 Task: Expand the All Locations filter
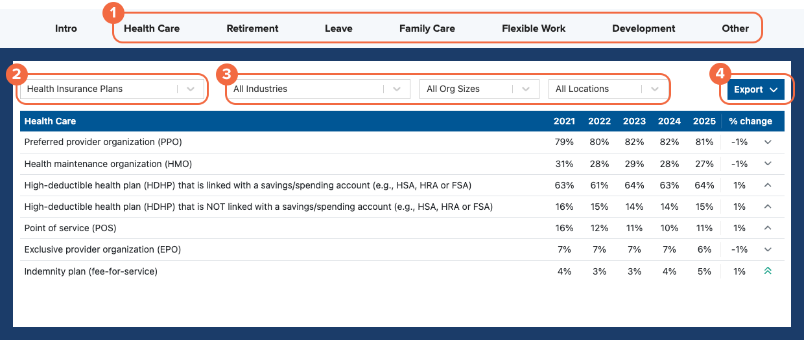[608, 89]
